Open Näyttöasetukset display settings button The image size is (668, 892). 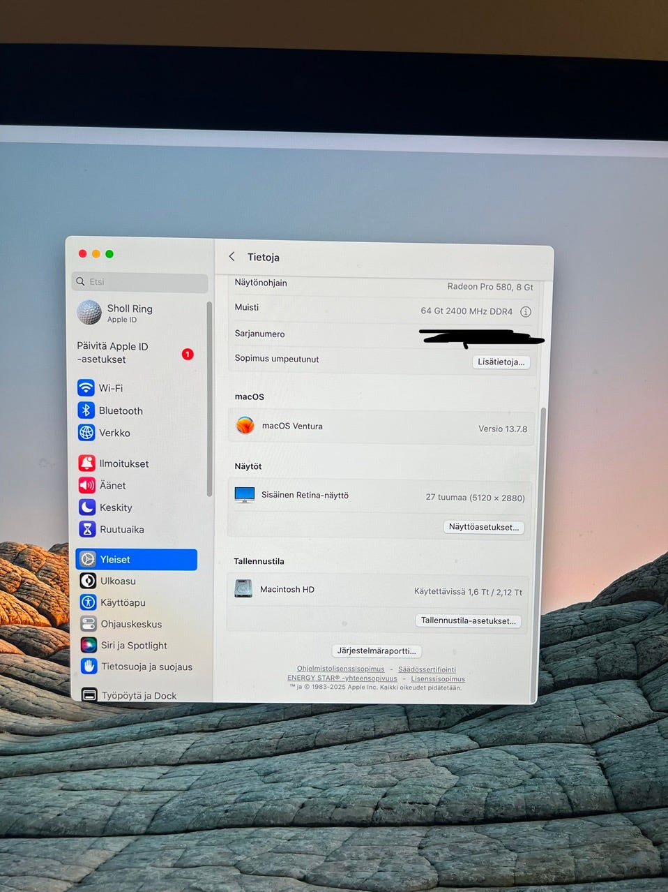coord(484,527)
